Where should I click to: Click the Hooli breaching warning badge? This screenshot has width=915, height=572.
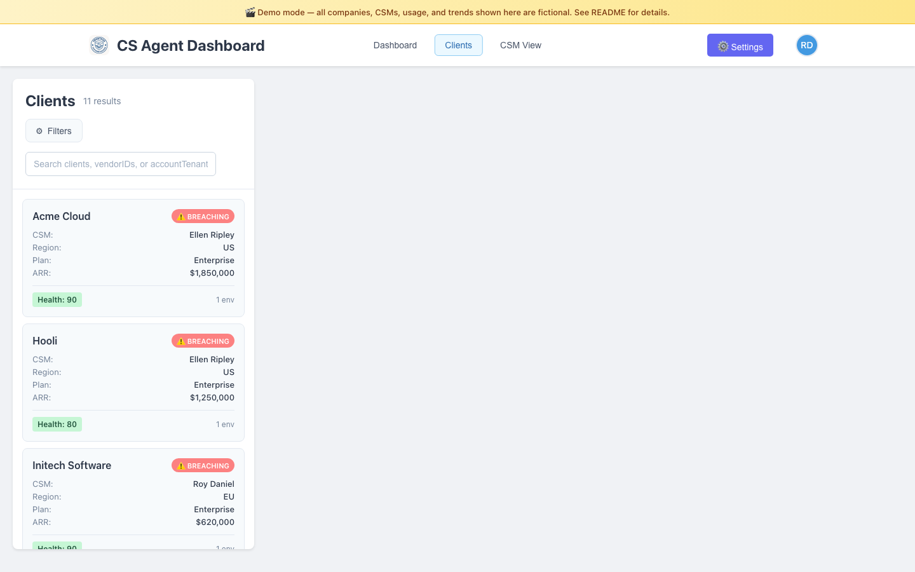coord(203,341)
